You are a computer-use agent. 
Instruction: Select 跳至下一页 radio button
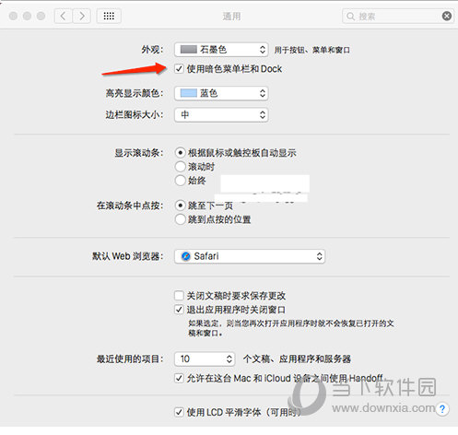tap(181, 206)
